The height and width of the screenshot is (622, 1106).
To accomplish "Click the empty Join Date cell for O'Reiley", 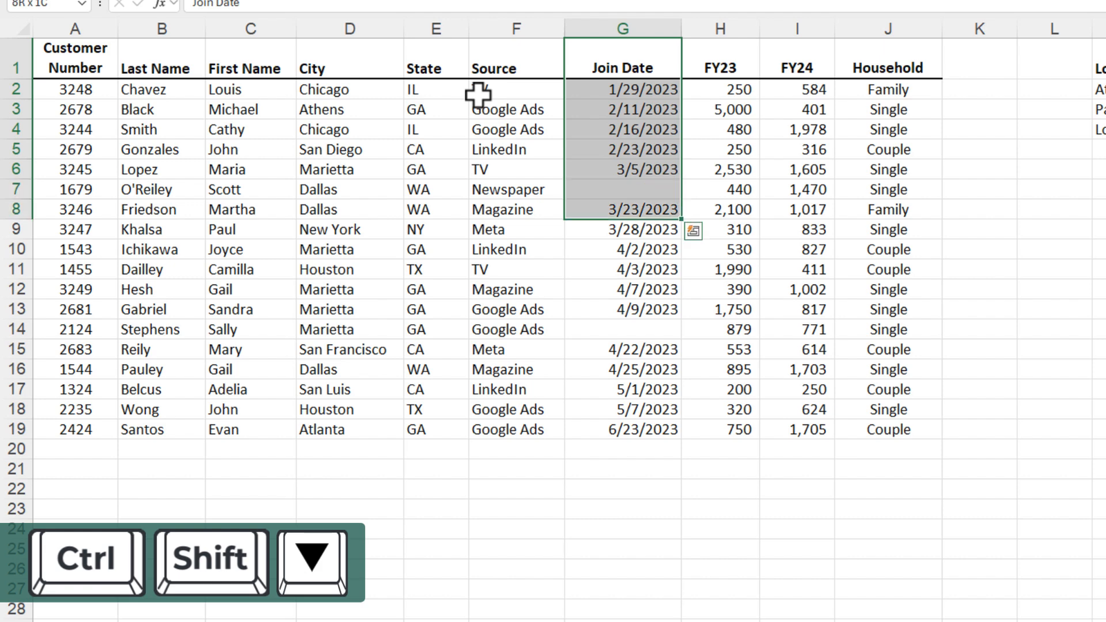I will [622, 189].
